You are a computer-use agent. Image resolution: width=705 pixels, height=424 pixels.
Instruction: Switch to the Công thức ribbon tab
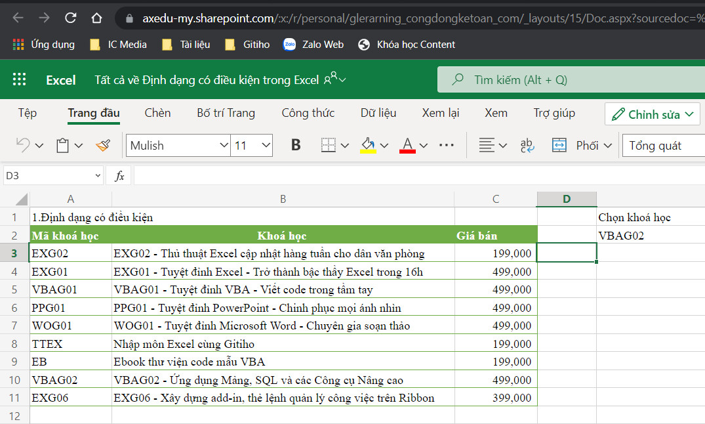(308, 113)
